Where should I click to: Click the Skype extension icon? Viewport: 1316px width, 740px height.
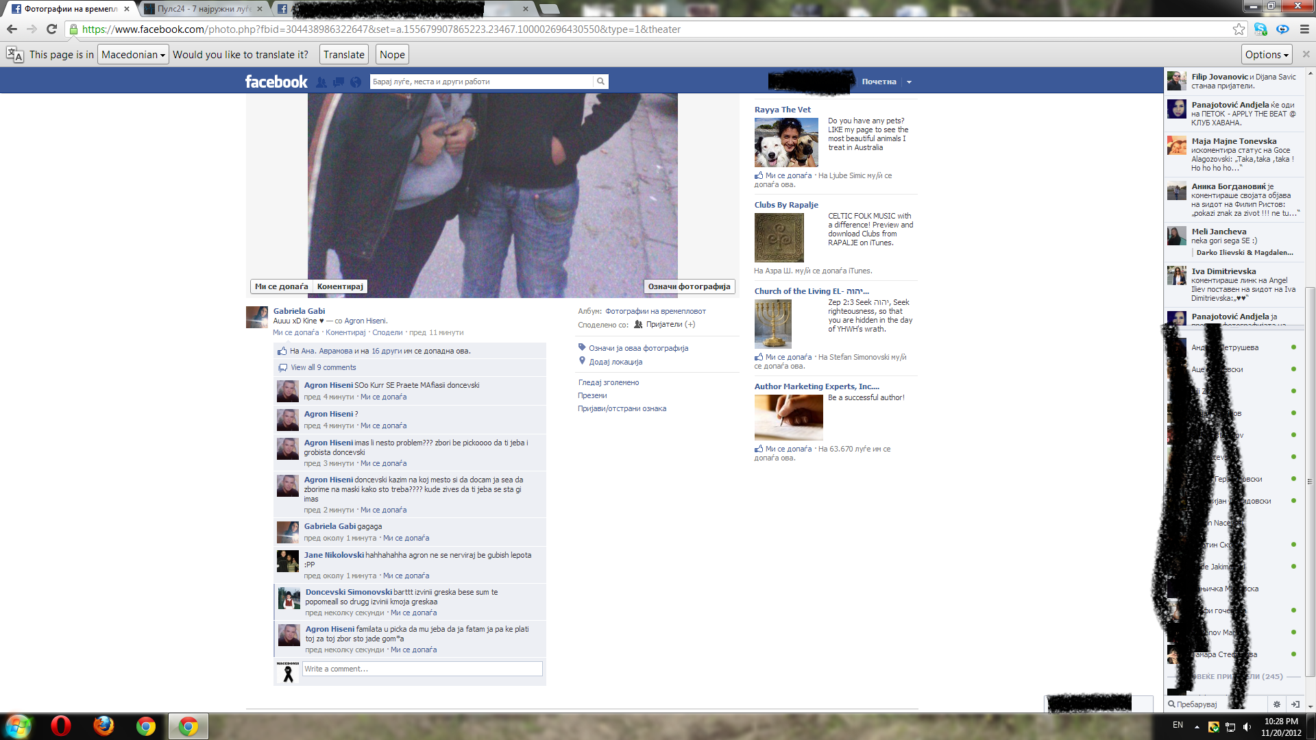(1260, 29)
